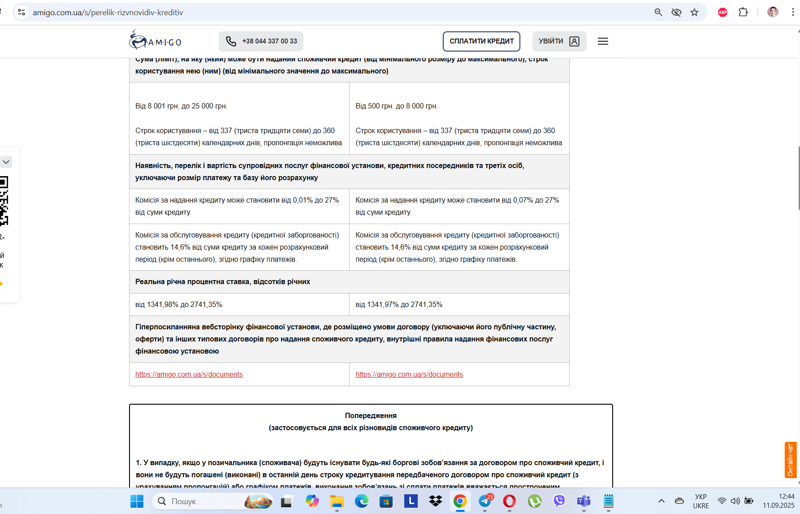Collapse the left side panel chevron
This screenshot has width=800, height=514.
(x=6, y=162)
